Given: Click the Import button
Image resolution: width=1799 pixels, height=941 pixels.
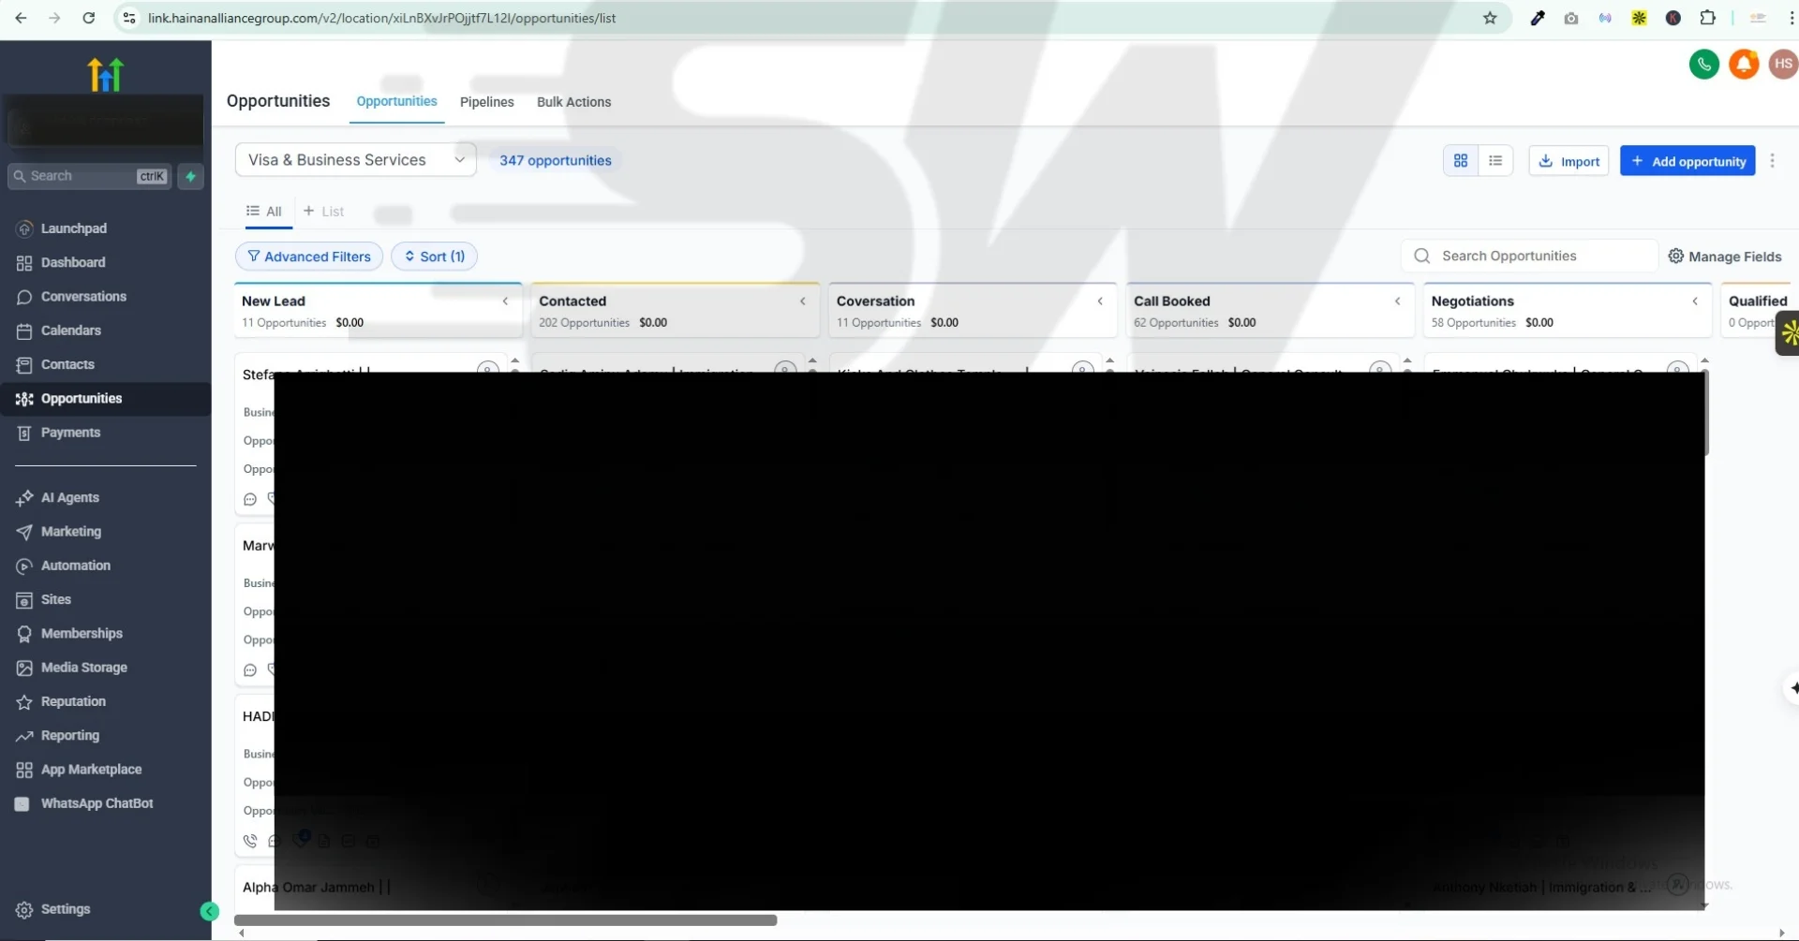Looking at the screenshot, I should (1569, 161).
